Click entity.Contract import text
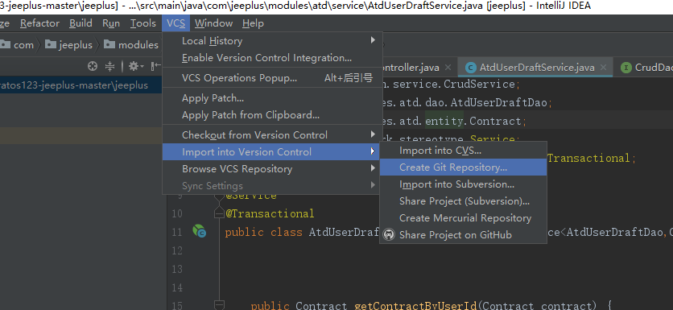 click(473, 121)
